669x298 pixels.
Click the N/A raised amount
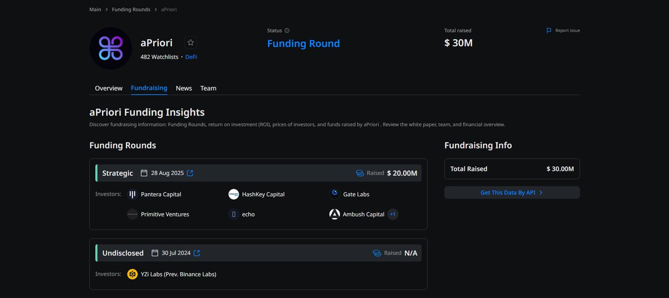[411, 253]
